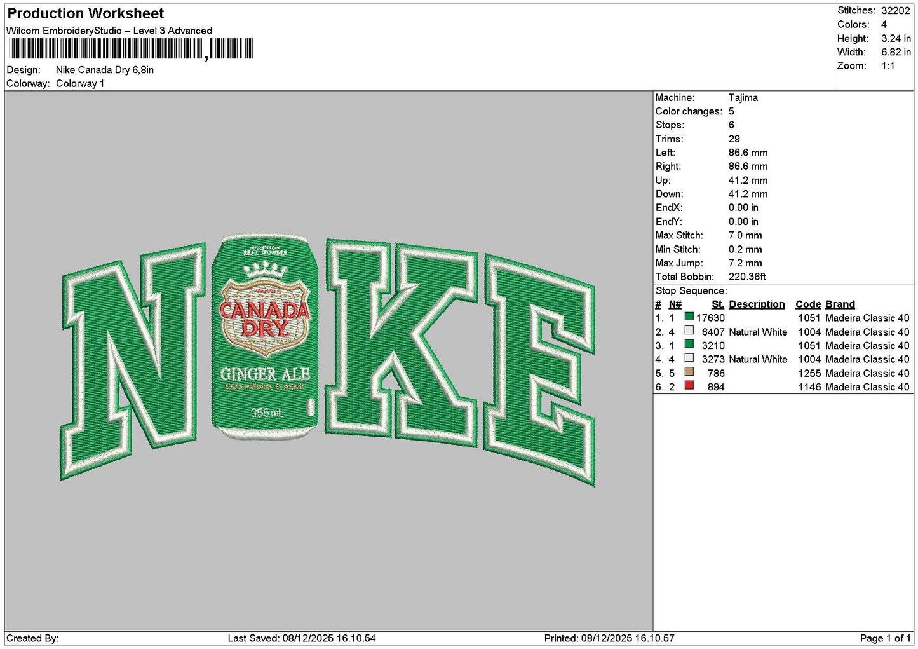Click the Height value 3.24 in
Viewport: 918px width, 649px height.
tap(896, 38)
